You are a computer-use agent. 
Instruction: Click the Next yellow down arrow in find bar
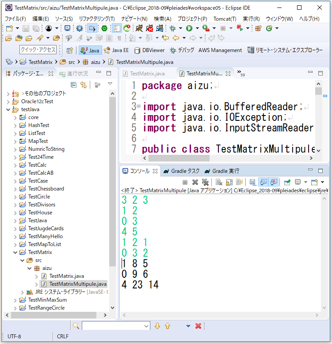[x=157, y=326]
